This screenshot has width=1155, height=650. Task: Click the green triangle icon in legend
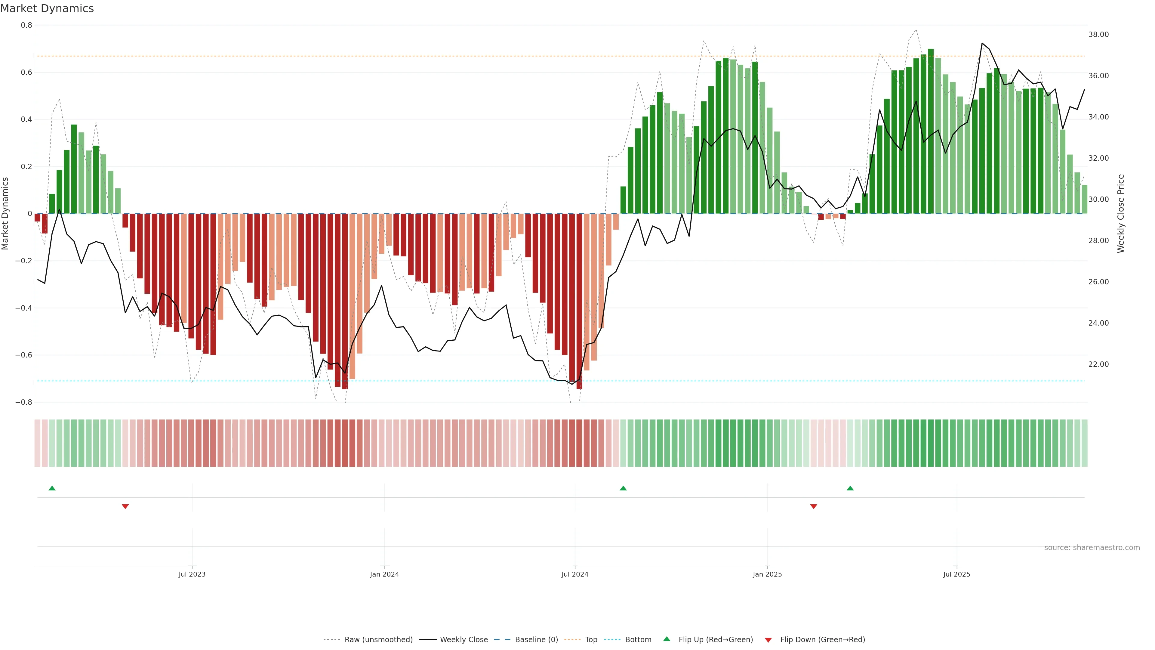pos(667,639)
